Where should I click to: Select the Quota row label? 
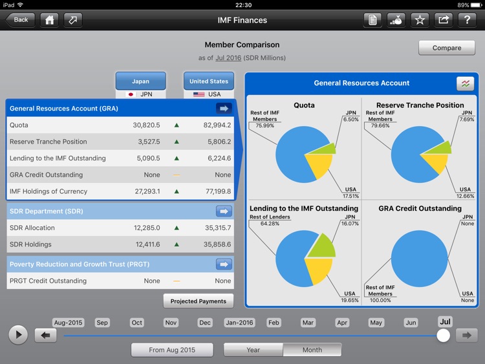(x=19, y=125)
